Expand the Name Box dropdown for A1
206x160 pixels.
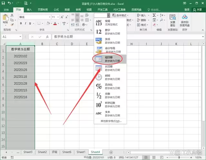tap(20, 37)
